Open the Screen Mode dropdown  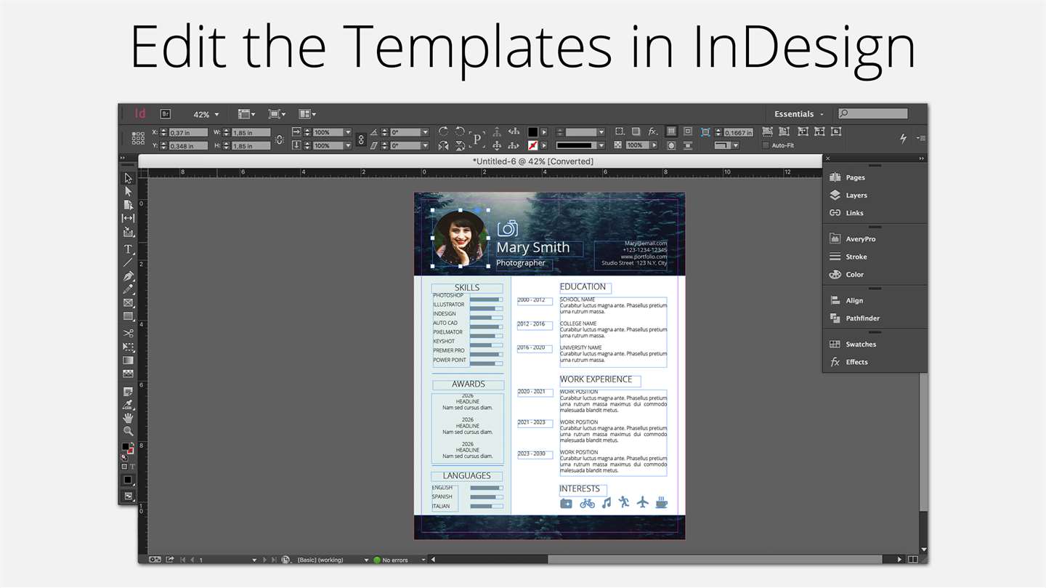coord(277,114)
